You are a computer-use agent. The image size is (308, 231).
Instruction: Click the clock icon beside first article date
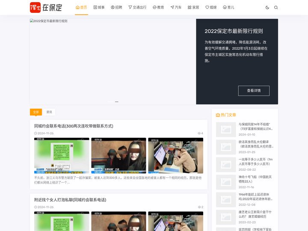point(36,133)
